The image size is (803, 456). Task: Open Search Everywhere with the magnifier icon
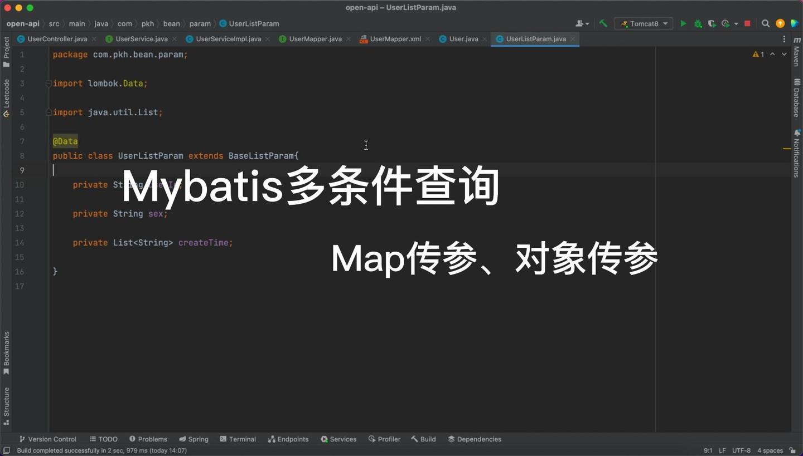[766, 23]
